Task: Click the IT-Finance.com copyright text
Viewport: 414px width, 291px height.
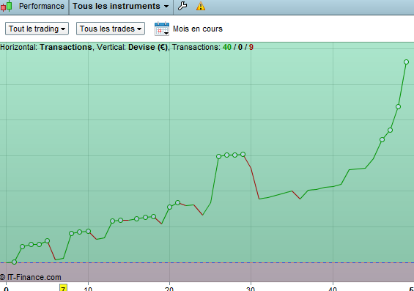Action: (31, 277)
